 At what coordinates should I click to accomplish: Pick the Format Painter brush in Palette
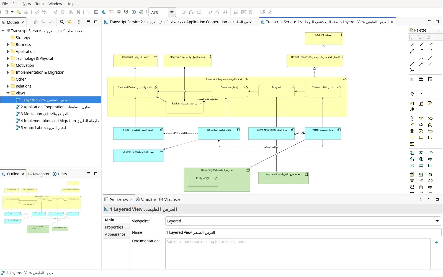point(429,37)
